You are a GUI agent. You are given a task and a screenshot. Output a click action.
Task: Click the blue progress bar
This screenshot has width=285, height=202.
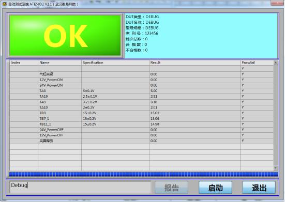pos(143,175)
